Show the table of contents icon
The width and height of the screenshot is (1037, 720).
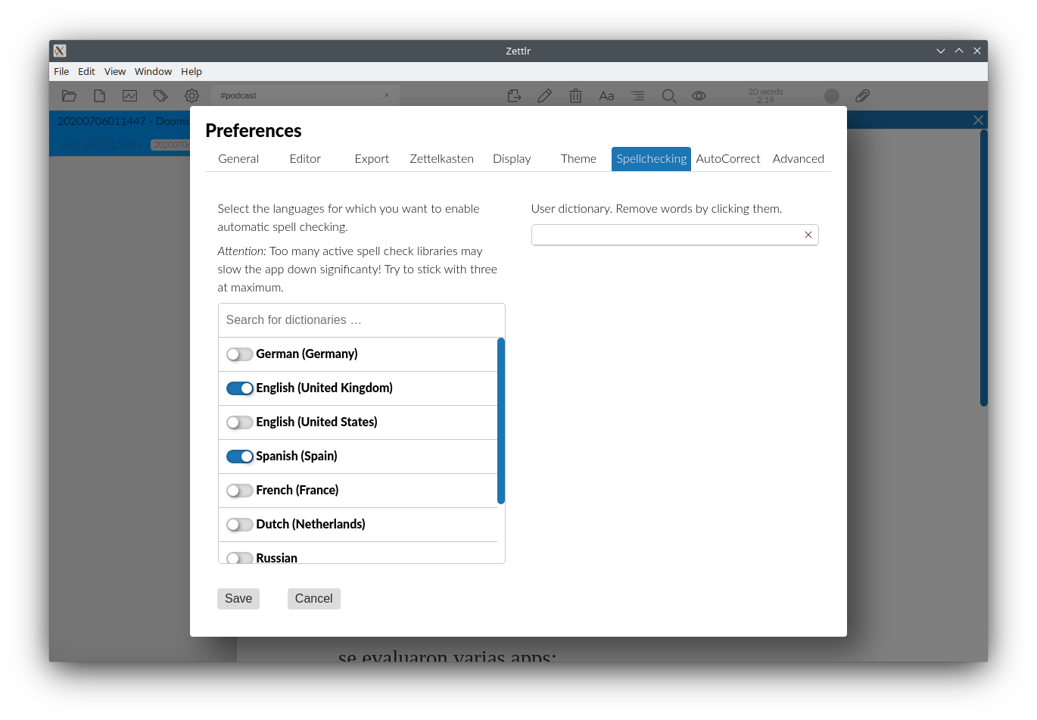tap(638, 95)
